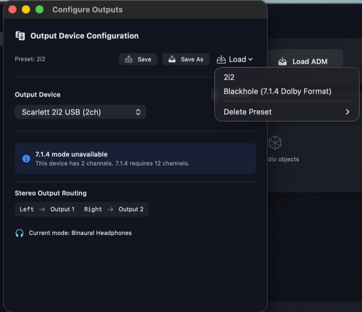The image size is (362, 312).
Task: Click the upload icon on the Save button
Action: coord(129,59)
